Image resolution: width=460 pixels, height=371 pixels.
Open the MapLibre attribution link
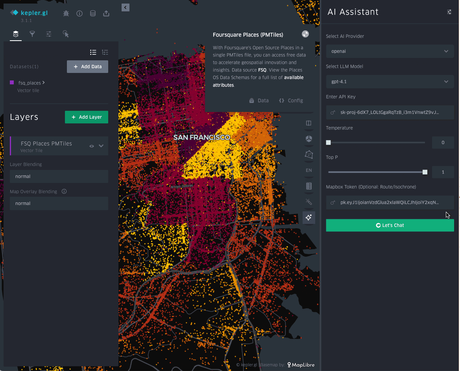tap(301, 365)
